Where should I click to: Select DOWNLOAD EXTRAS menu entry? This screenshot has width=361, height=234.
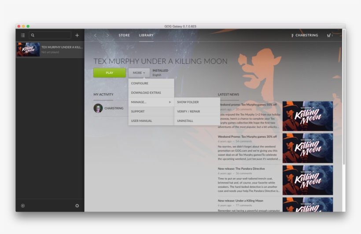pos(151,93)
